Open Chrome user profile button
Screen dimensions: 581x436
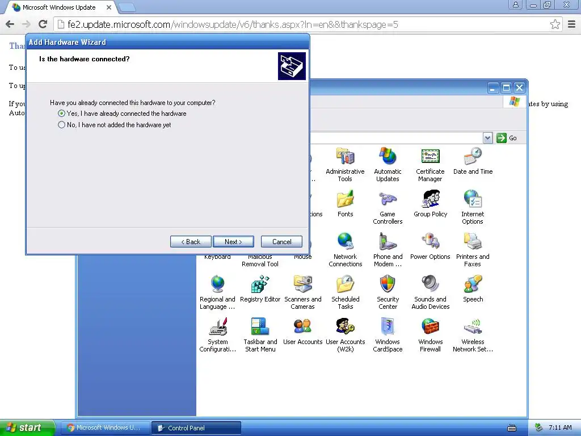515,5
